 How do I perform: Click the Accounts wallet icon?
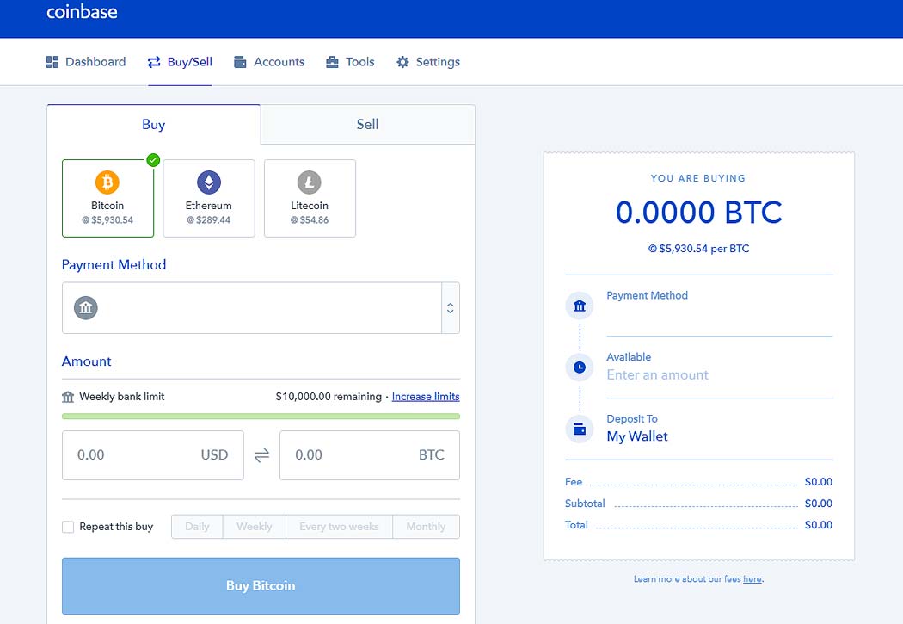point(240,62)
